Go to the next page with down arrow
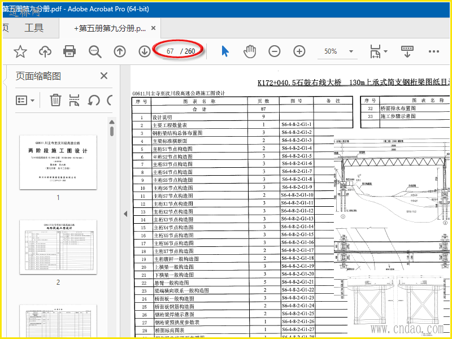Image resolution: width=452 pixels, height=339 pixels. pyautogui.click(x=145, y=51)
